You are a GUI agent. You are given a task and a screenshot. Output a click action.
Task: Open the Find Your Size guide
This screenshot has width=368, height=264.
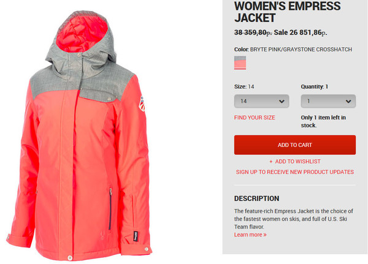[x=255, y=118]
